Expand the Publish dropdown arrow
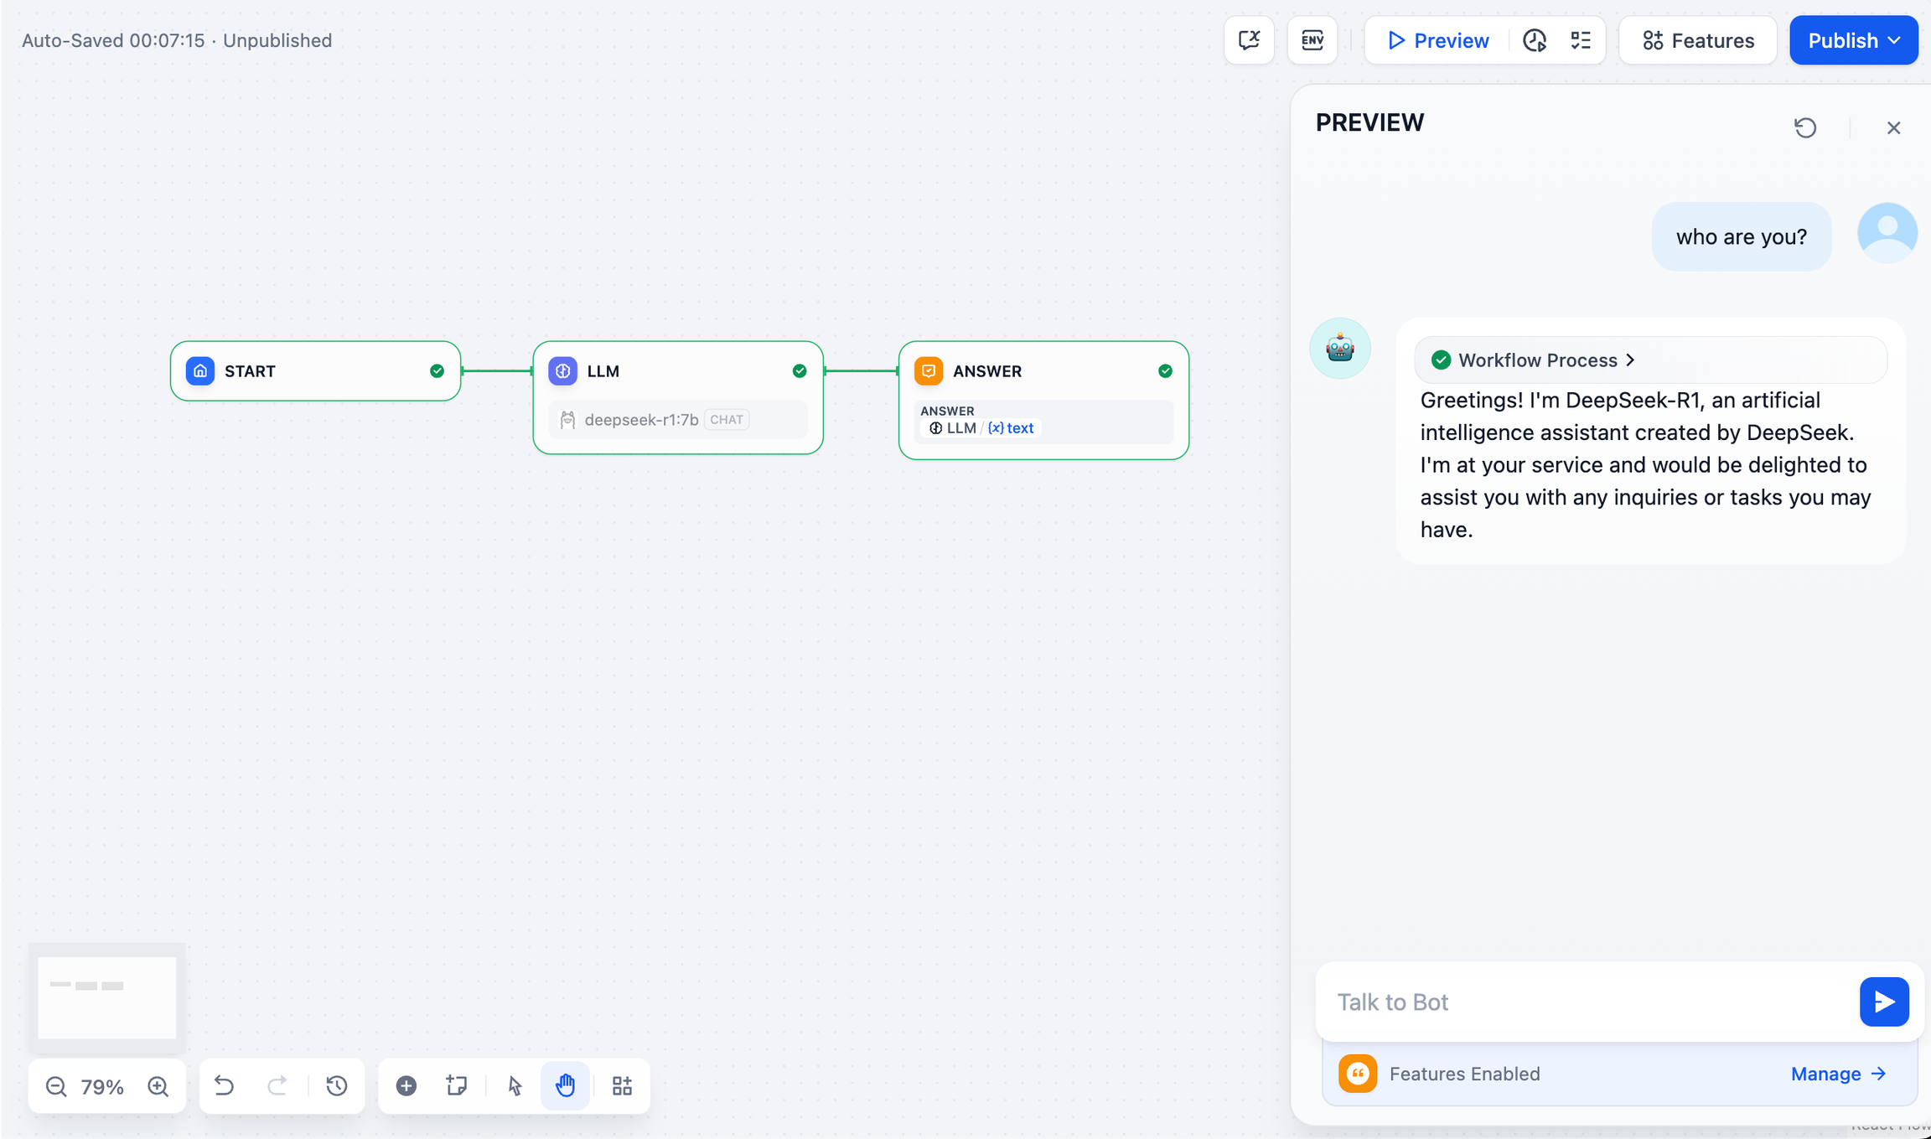 pyautogui.click(x=1897, y=41)
